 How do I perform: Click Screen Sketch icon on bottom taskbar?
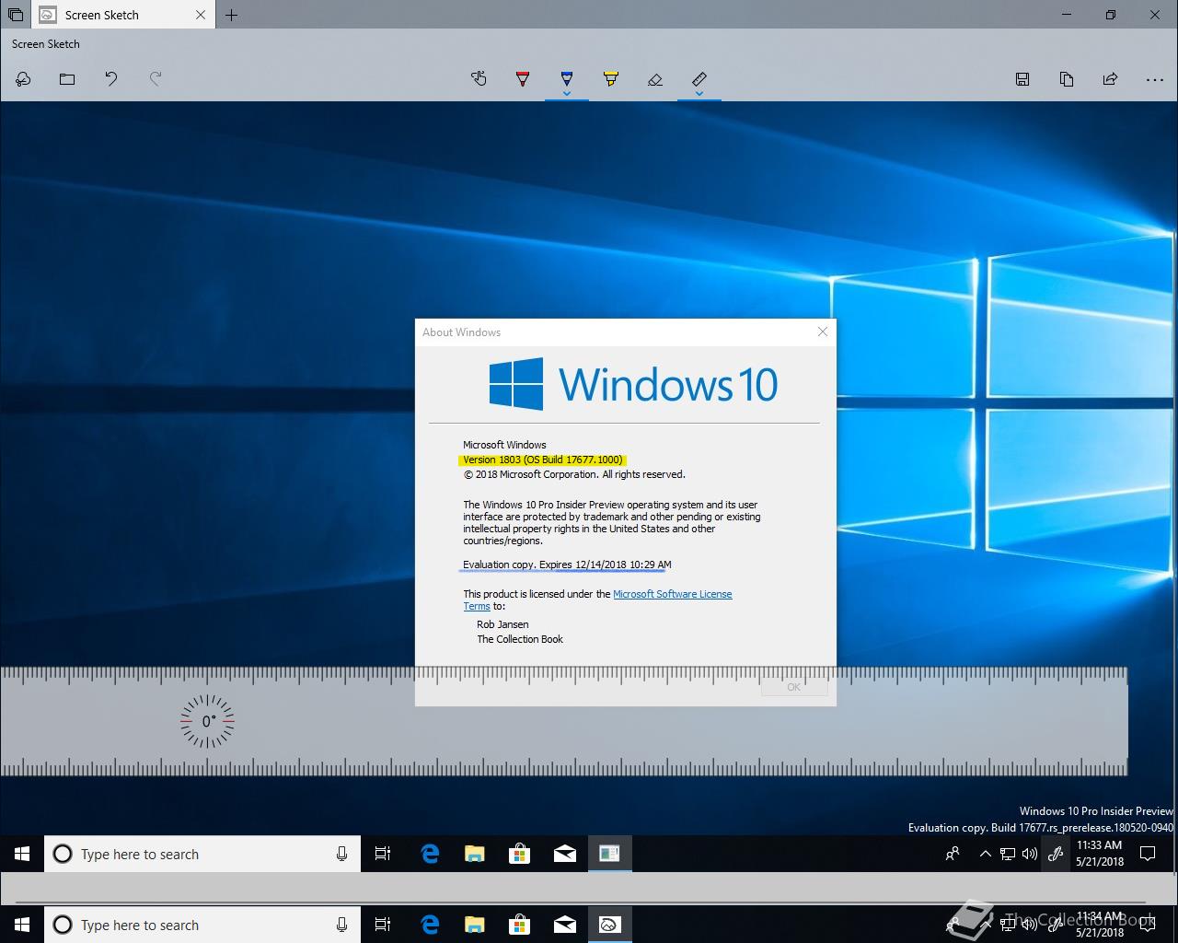(609, 925)
